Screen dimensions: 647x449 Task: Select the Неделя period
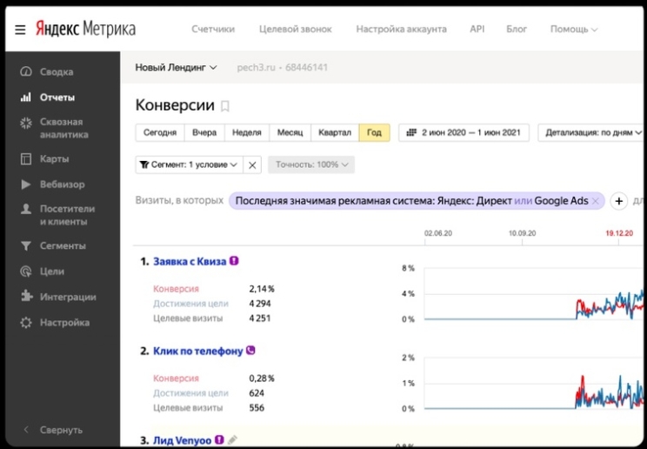(x=247, y=132)
